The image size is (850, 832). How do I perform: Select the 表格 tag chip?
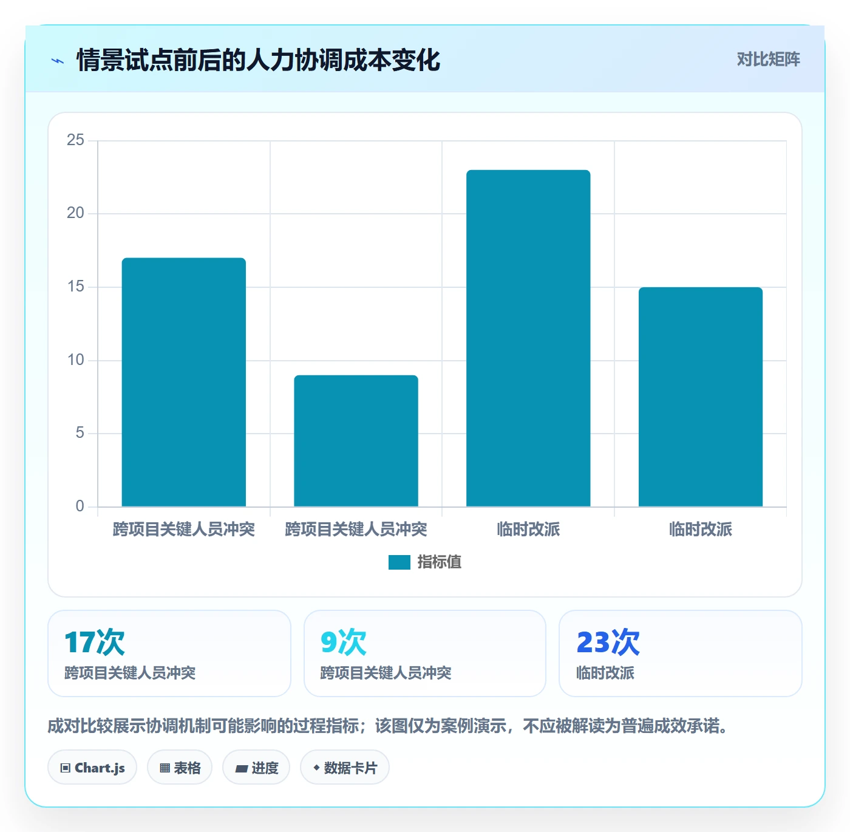[180, 768]
